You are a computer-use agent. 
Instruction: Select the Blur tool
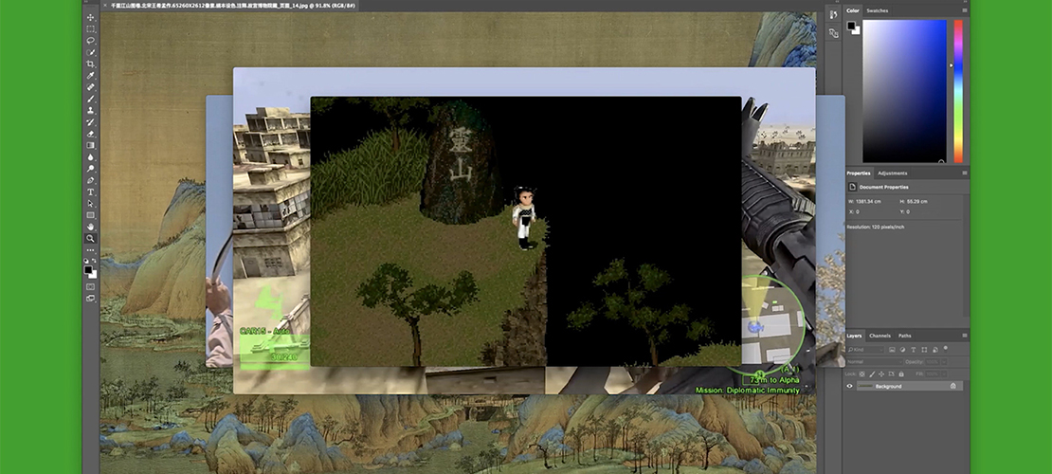click(91, 157)
